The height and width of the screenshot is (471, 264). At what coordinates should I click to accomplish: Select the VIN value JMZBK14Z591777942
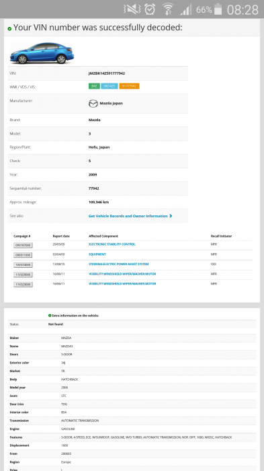pos(107,73)
